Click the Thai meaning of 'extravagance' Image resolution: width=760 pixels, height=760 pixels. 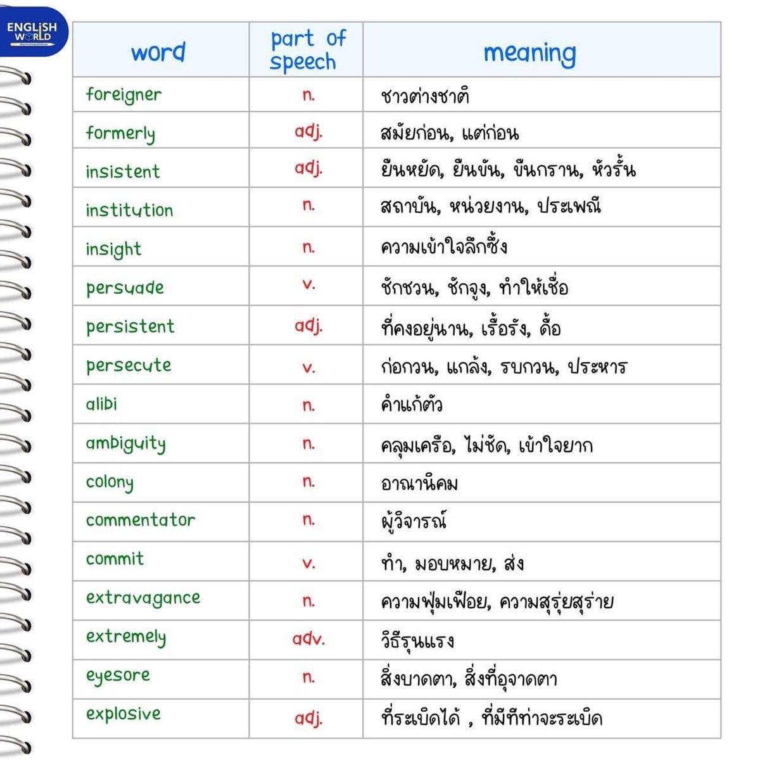[497, 601]
